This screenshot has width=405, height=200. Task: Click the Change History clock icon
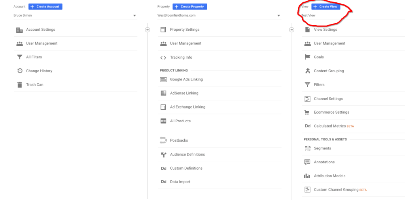(x=20, y=71)
